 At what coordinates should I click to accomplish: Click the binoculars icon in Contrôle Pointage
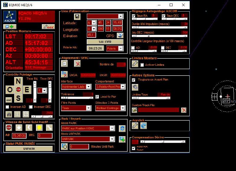[x=9, y=114]
